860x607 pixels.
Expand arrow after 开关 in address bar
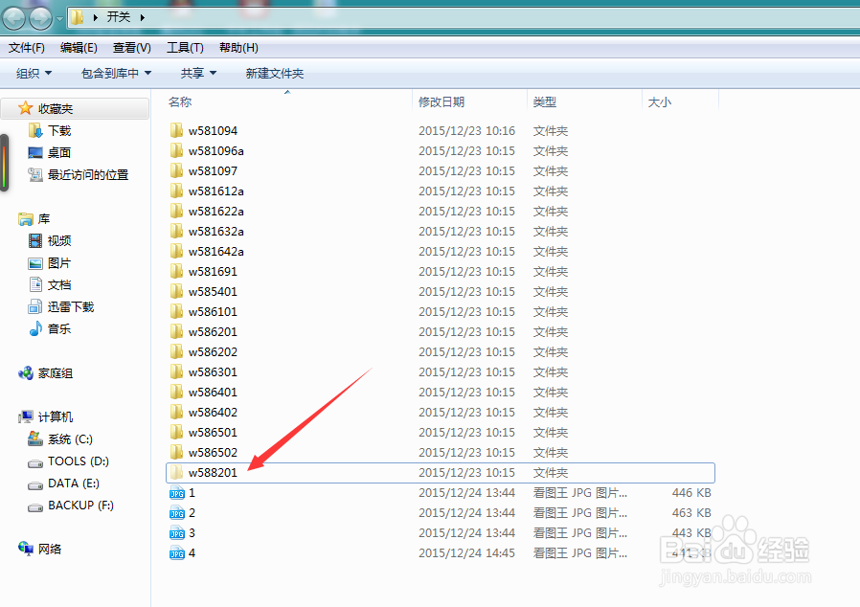[143, 17]
